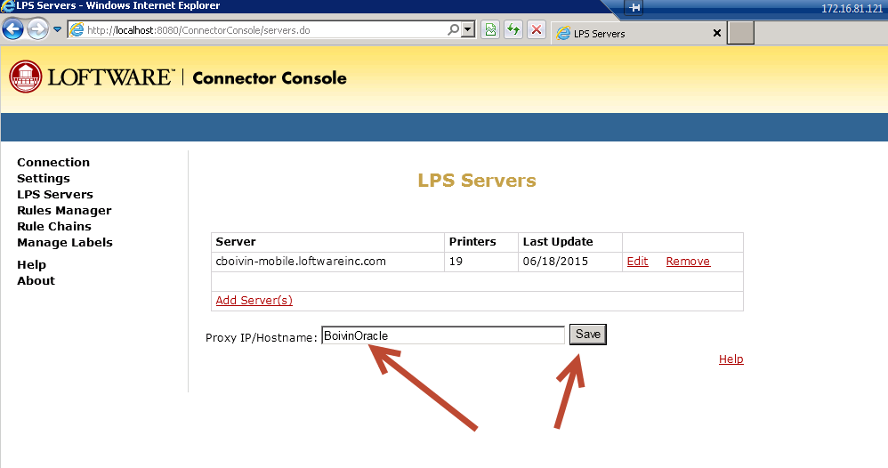Refresh the page with green arrows icon
Viewport: 888px width, 468px height.
513,29
